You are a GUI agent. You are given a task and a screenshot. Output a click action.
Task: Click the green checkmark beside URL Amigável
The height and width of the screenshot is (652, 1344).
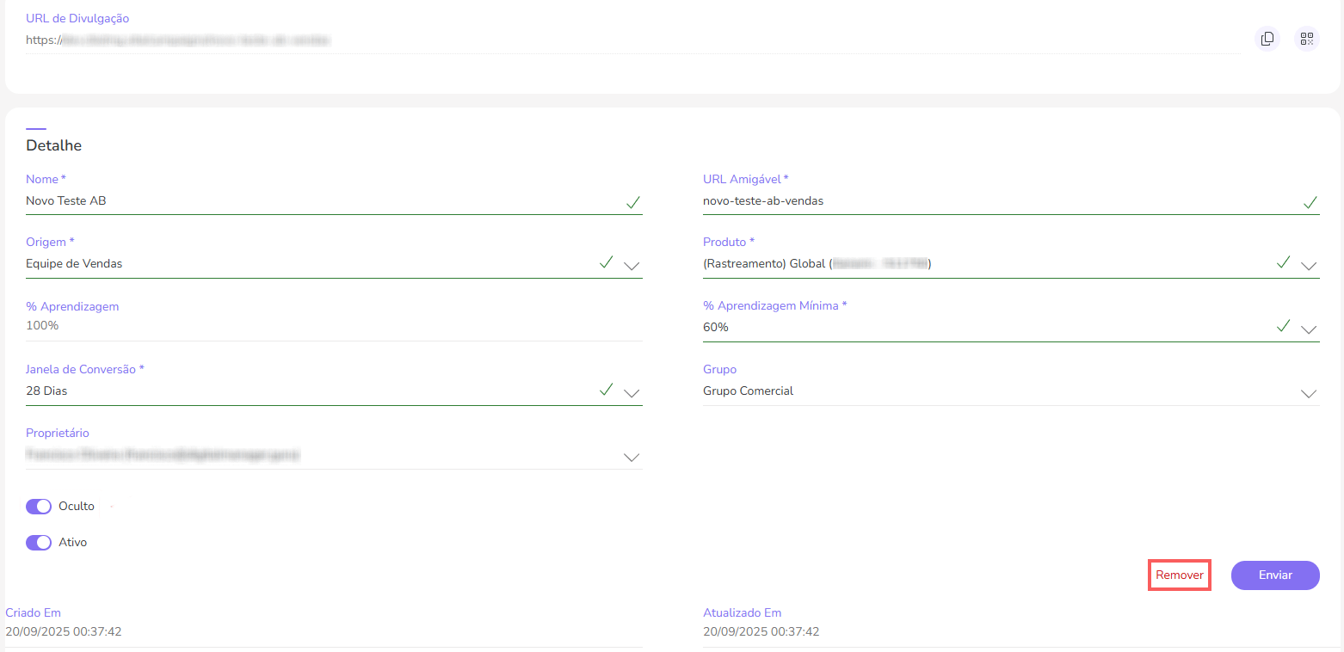1310,202
